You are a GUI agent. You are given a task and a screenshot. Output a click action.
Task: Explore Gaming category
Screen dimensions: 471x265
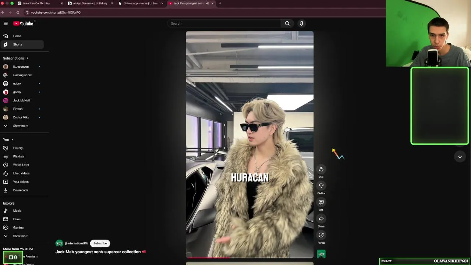tap(22, 228)
